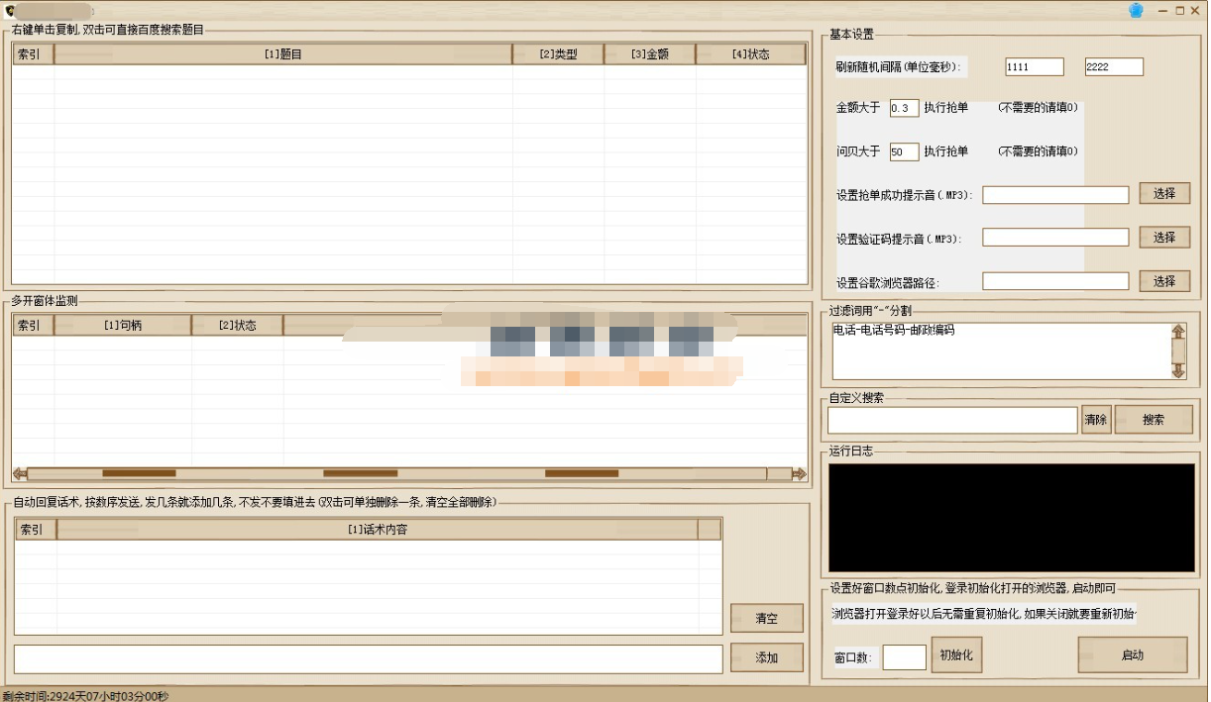Click left arrow of window monitor scrollbar
The image size is (1211, 702).
(19, 474)
